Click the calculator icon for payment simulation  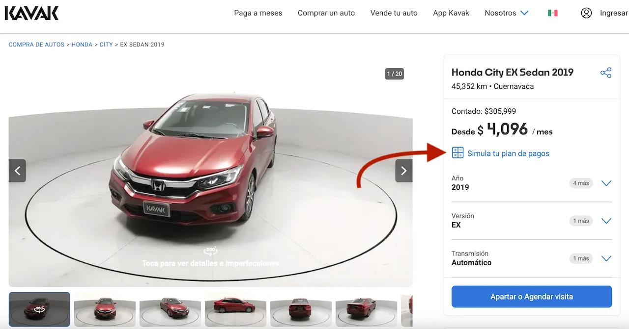(x=457, y=153)
